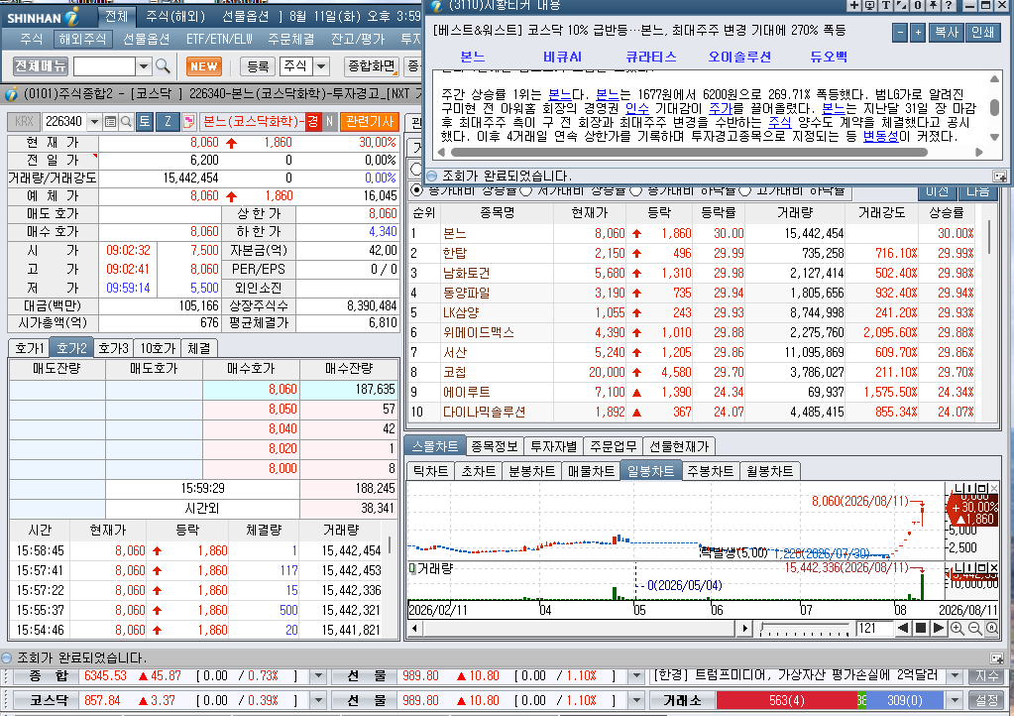Expand the [한경] news ticker dropdown

pos(956,676)
